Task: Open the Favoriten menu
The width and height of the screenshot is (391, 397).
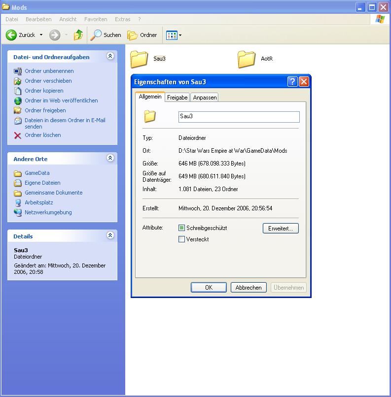Action: [x=96, y=19]
